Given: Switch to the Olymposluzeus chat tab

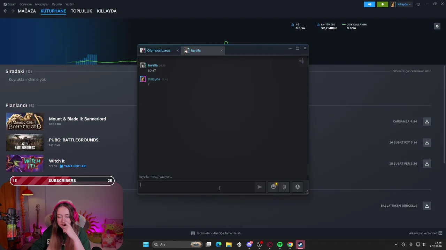Looking at the screenshot, I should 159,50.
